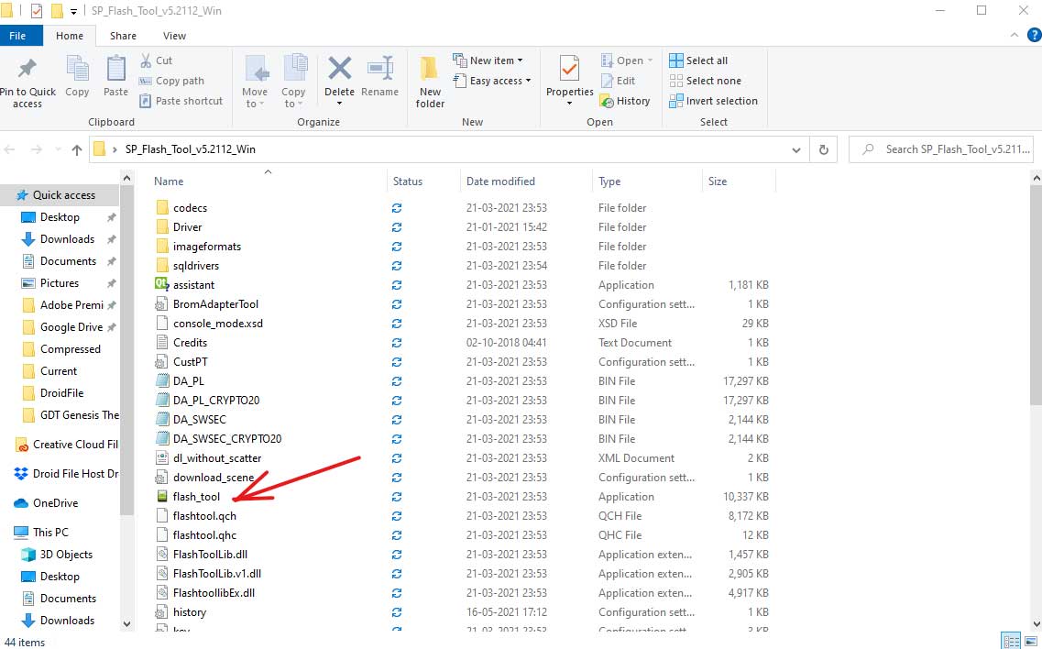The height and width of the screenshot is (649, 1042).
Task: Click the red Delete X icon
Action: click(x=340, y=68)
